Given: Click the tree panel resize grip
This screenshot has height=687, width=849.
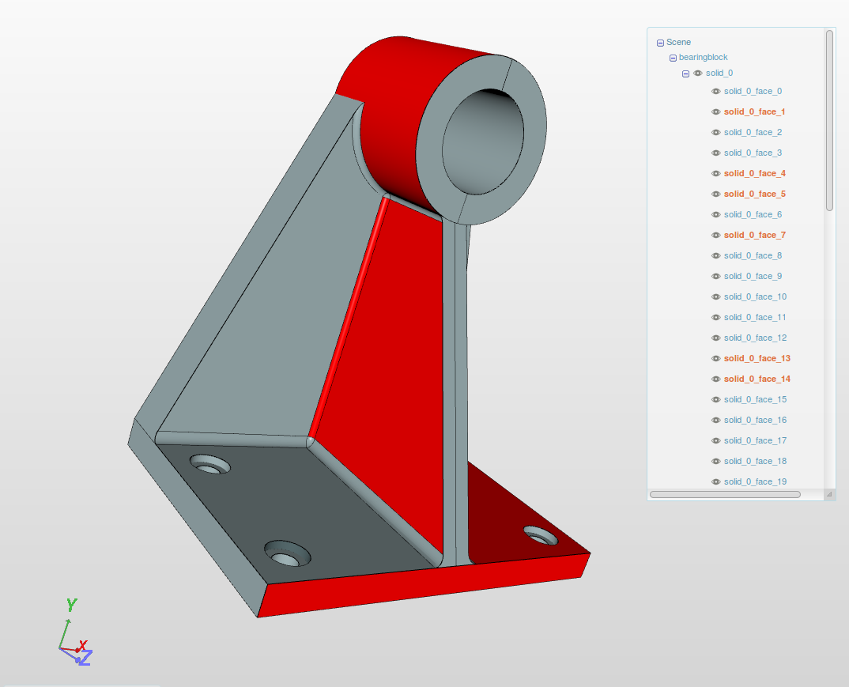Looking at the screenshot, I should [x=829, y=494].
